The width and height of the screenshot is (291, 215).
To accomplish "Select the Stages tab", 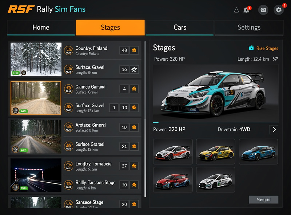I will pyautogui.click(x=110, y=28).
